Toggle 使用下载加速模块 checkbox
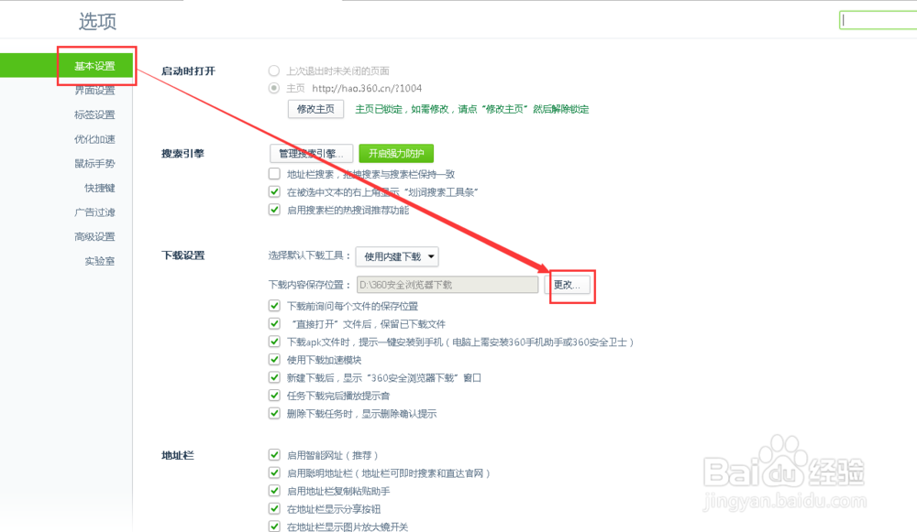The image size is (917, 532). click(x=274, y=360)
